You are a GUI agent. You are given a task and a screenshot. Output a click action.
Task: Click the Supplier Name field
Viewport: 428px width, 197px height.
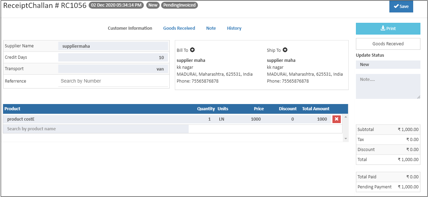point(113,46)
